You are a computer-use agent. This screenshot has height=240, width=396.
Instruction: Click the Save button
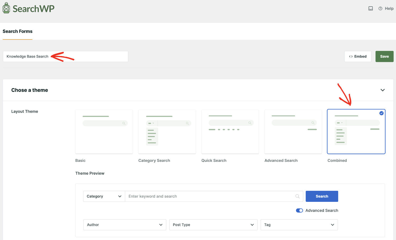coord(384,56)
